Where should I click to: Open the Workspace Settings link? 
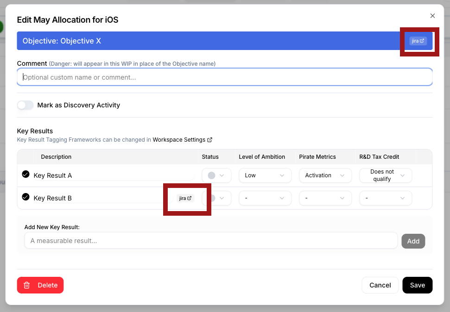pos(181,139)
